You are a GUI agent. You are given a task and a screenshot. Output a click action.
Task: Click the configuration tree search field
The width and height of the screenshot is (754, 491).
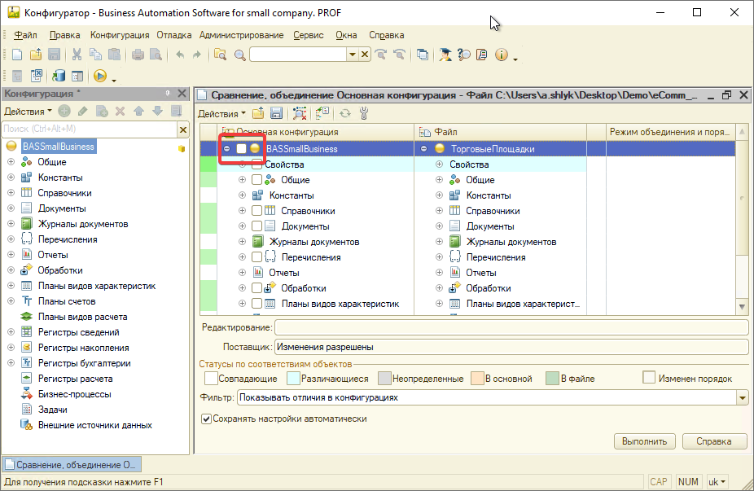pos(88,129)
